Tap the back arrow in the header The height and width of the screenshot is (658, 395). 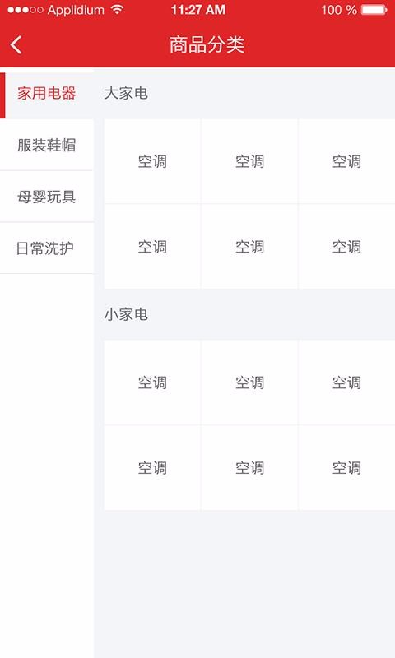[16, 45]
